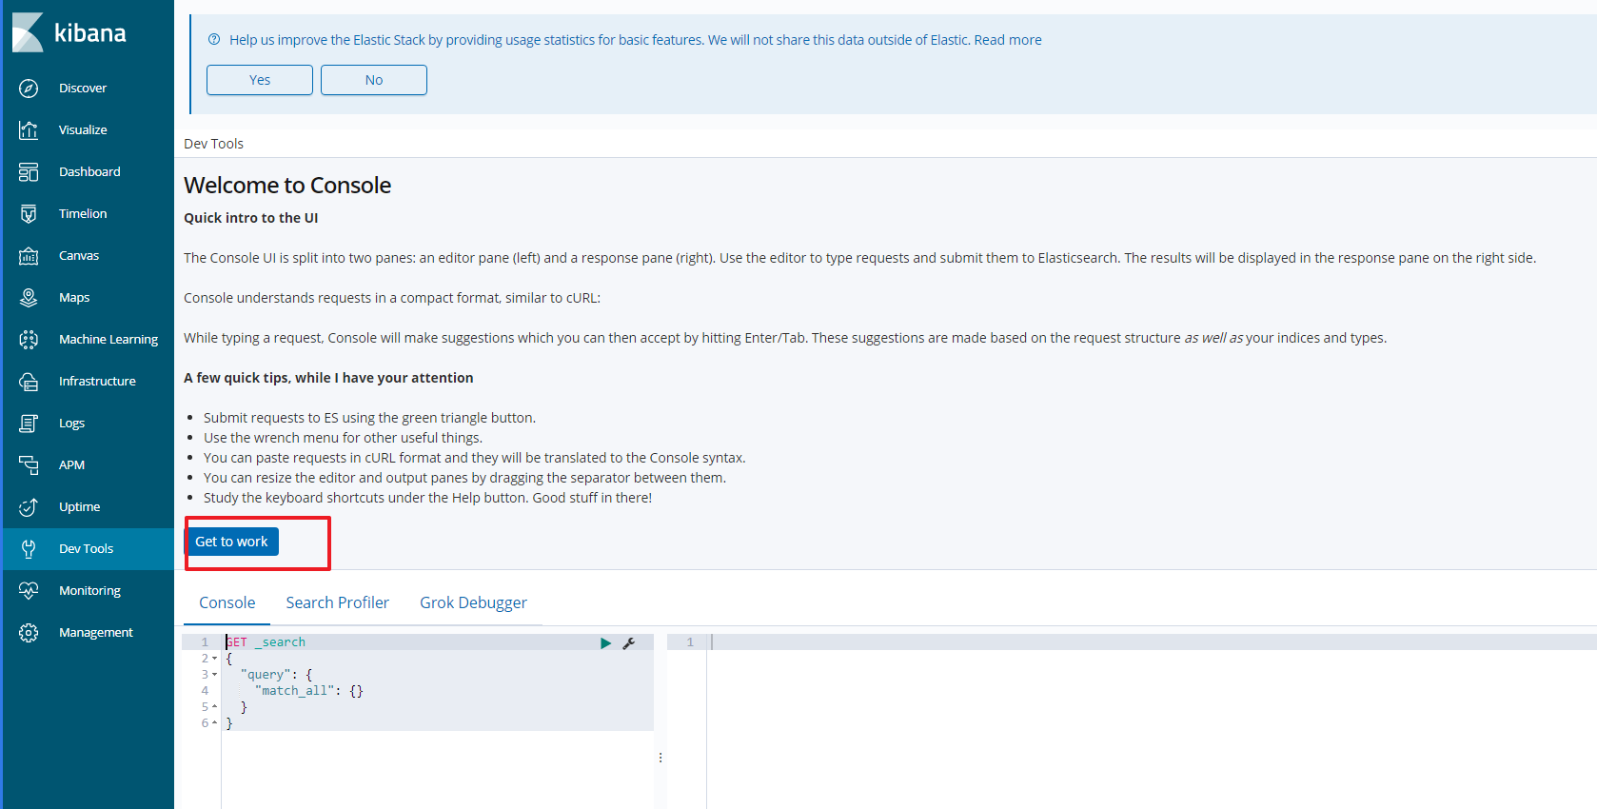1597x809 pixels.
Task: Open Logs icon in sidebar
Action: click(29, 424)
